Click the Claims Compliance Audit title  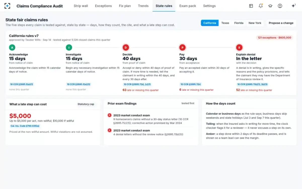[40, 6]
